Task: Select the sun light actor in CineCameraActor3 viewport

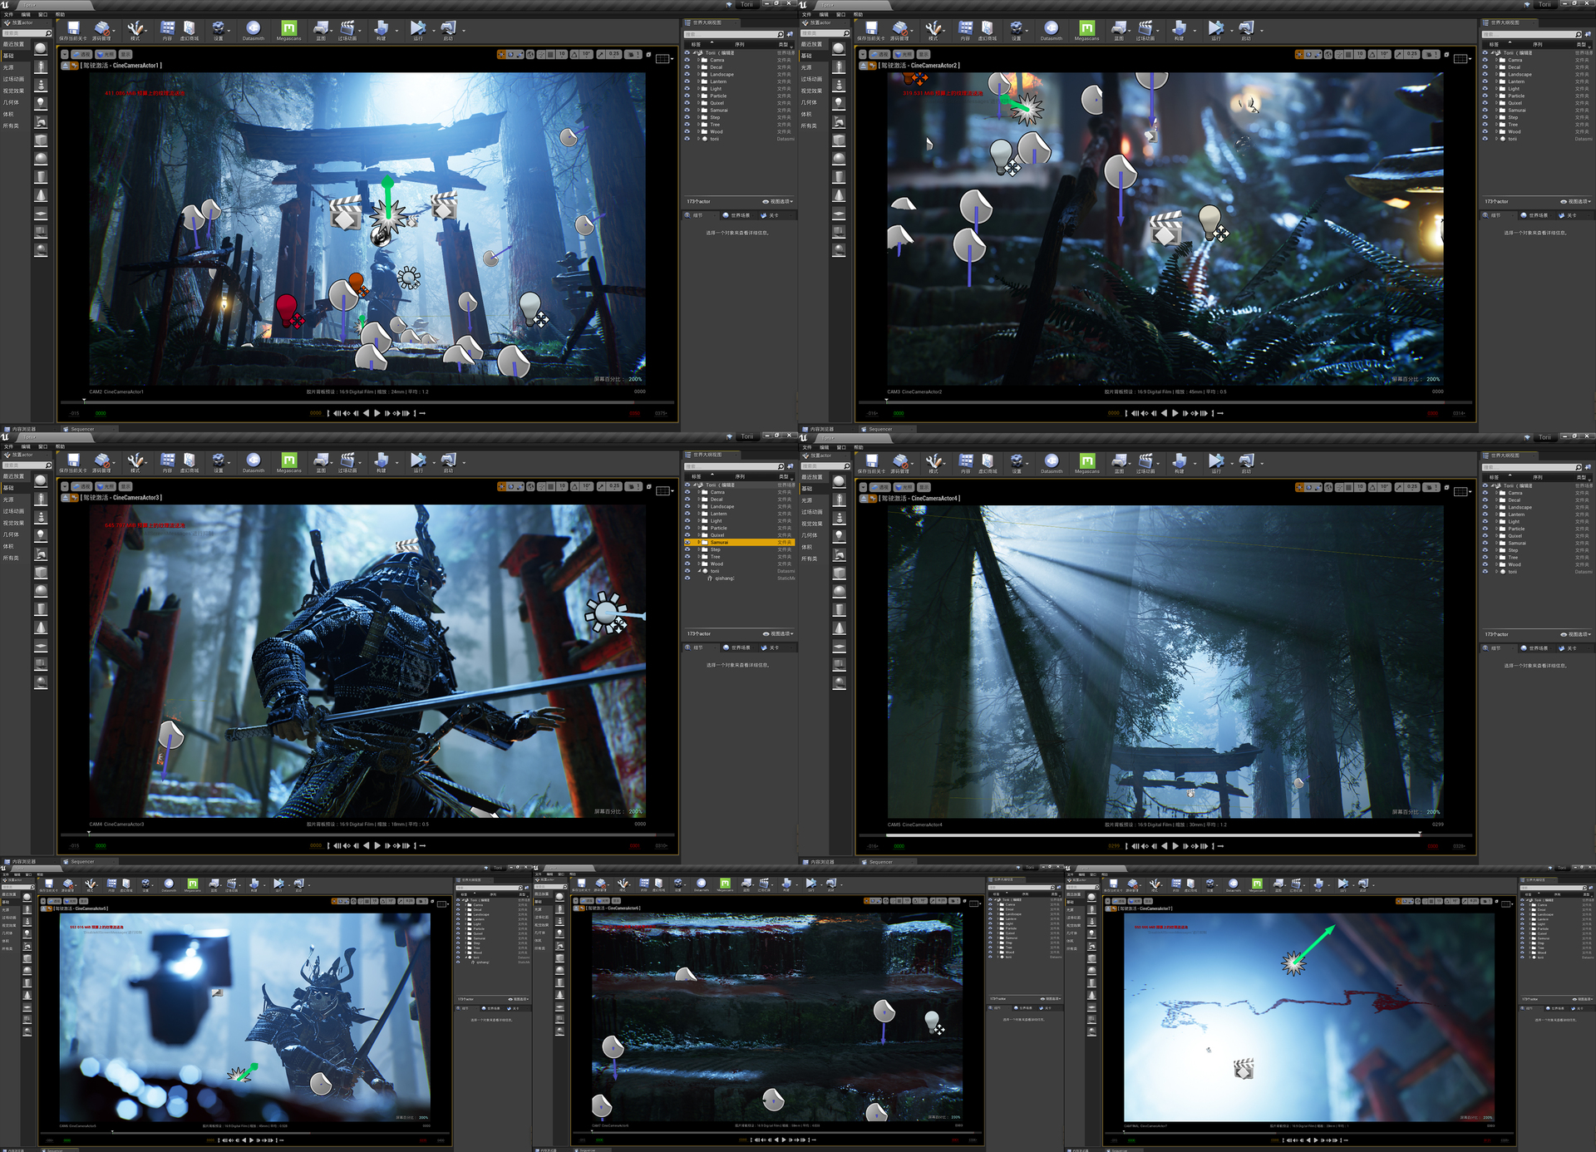Action: pos(605,613)
